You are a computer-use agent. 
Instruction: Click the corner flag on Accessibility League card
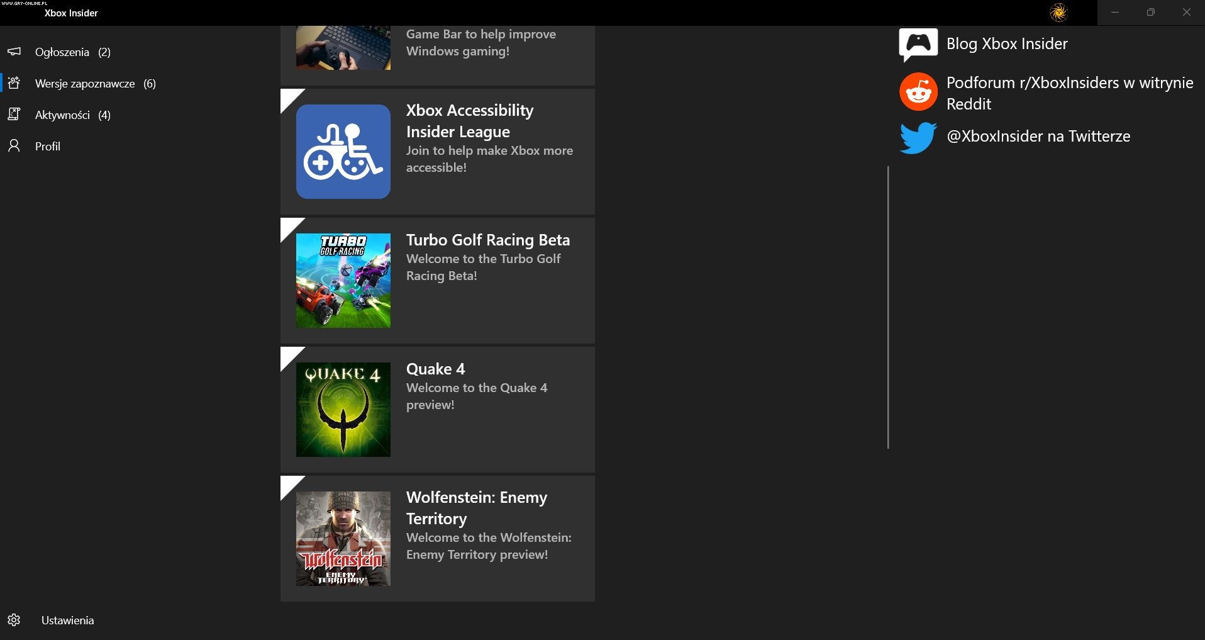(289, 98)
